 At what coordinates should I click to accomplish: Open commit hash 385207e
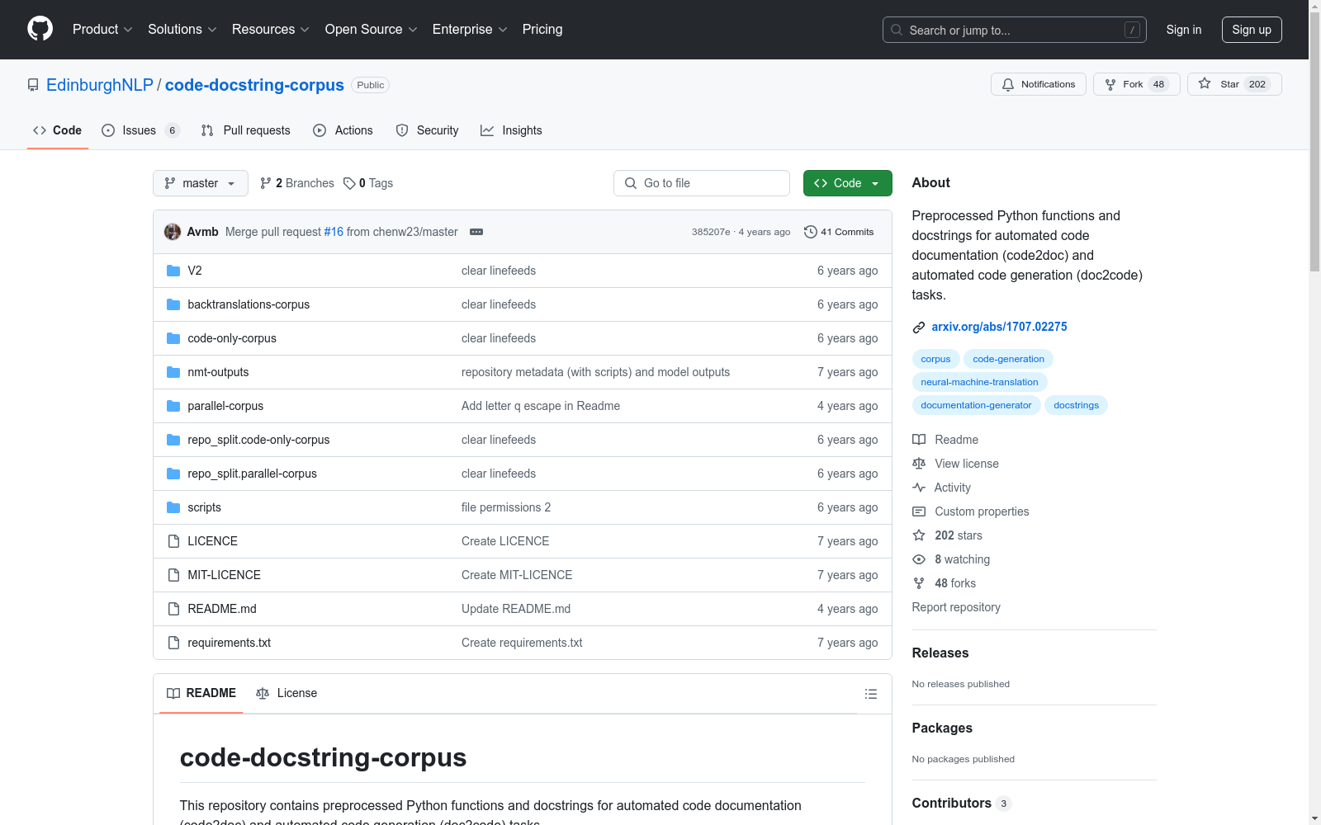coord(711,232)
